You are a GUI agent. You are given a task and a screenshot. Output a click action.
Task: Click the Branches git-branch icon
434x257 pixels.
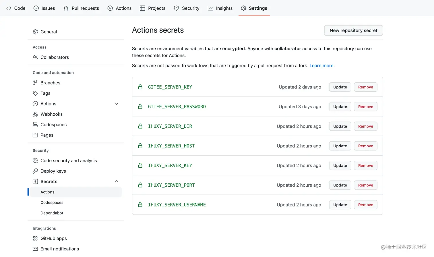[35, 83]
